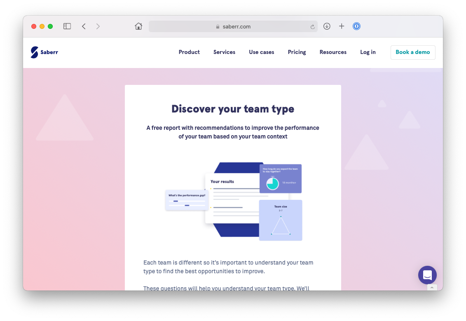Screen dimensions: 466x321
Task: Click the Log in link
Action: (368, 52)
